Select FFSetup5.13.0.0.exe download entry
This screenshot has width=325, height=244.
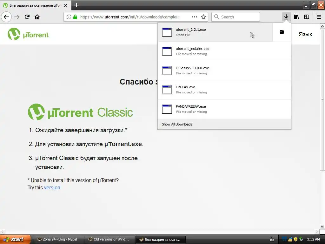tap(224, 71)
